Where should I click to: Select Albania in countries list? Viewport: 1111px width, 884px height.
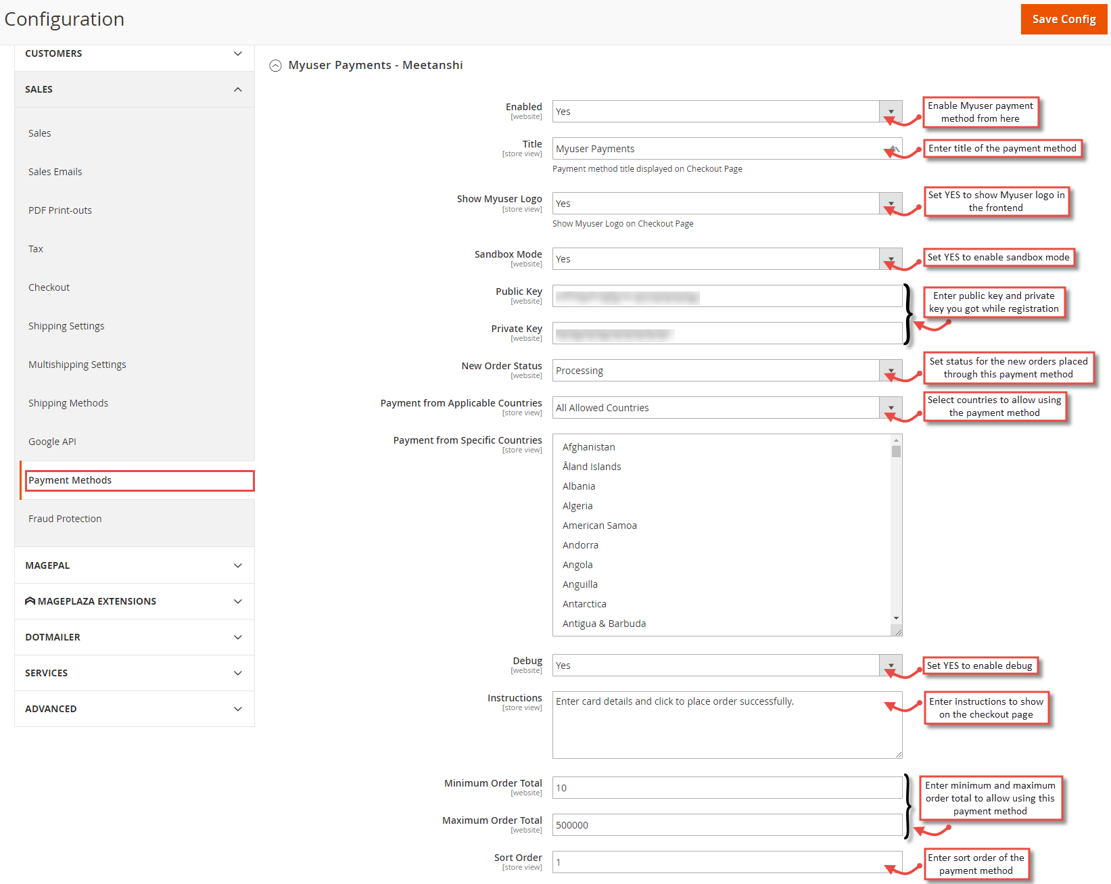[x=579, y=486]
